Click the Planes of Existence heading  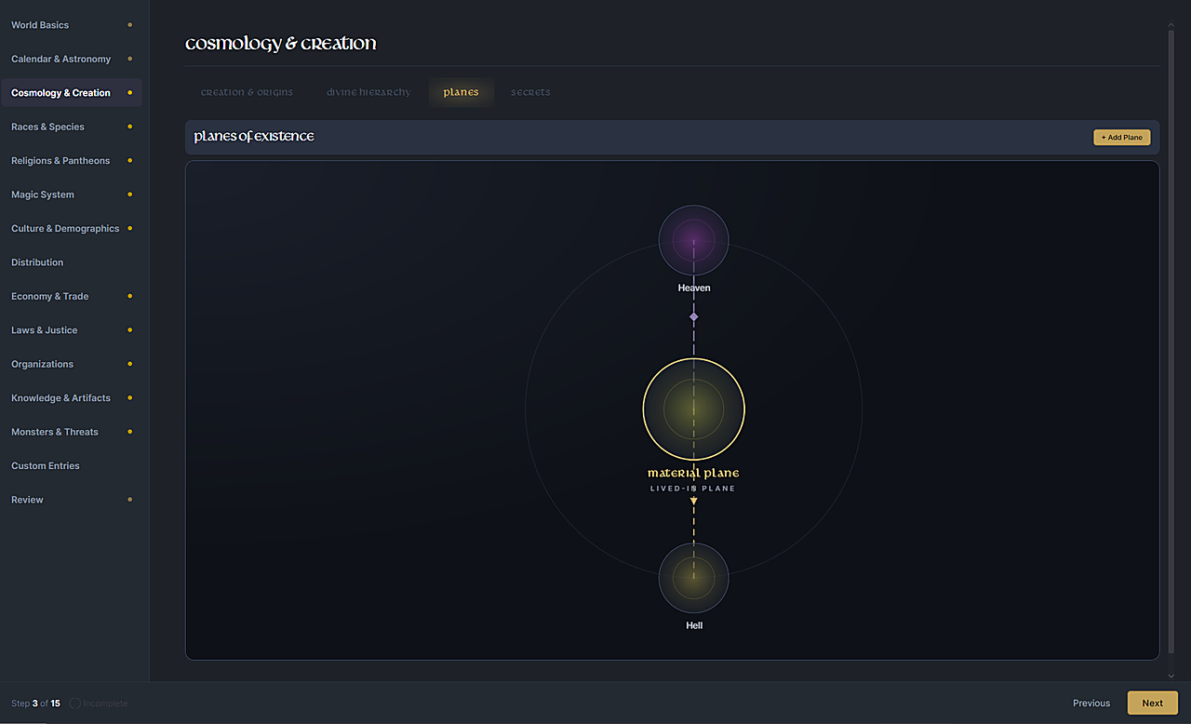(x=254, y=137)
